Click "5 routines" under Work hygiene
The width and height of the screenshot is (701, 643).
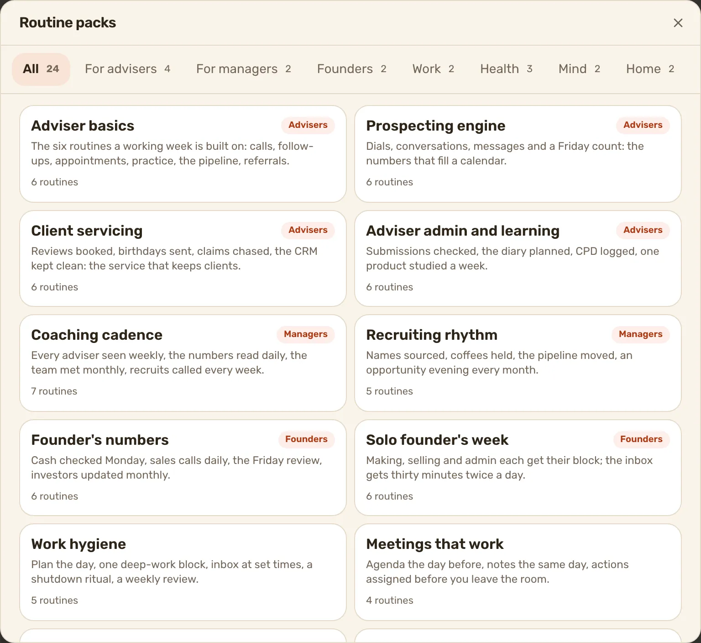point(54,601)
